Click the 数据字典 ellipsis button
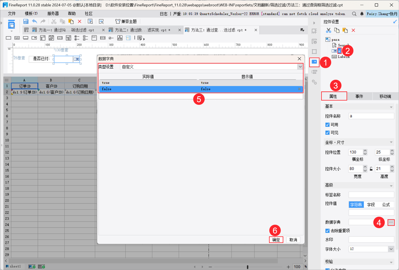 pos(391,222)
